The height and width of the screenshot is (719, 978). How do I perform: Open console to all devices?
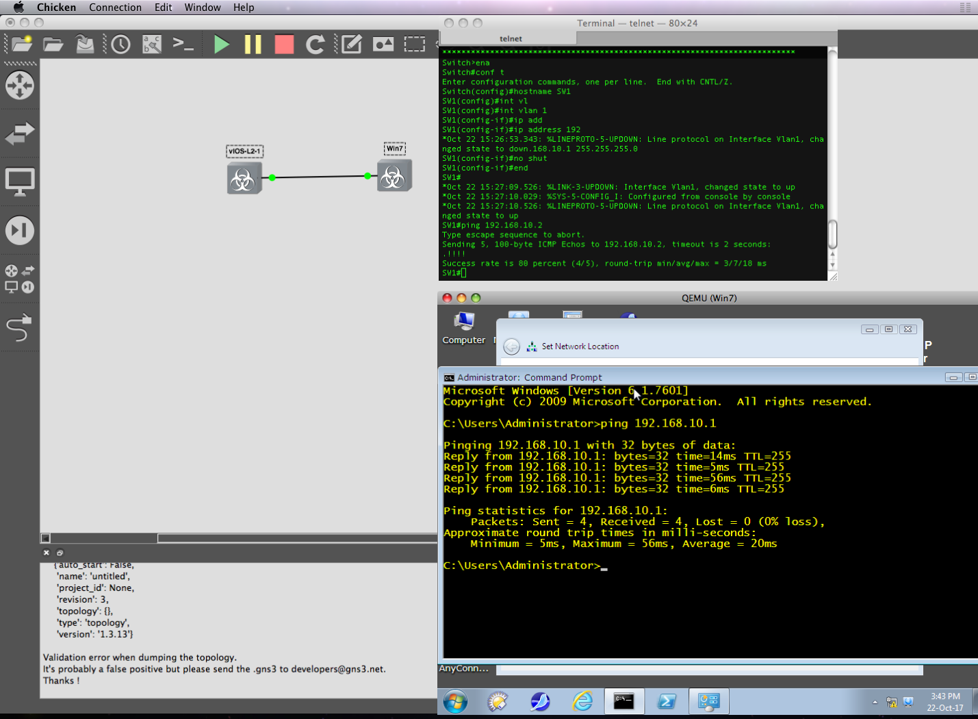(183, 45)
